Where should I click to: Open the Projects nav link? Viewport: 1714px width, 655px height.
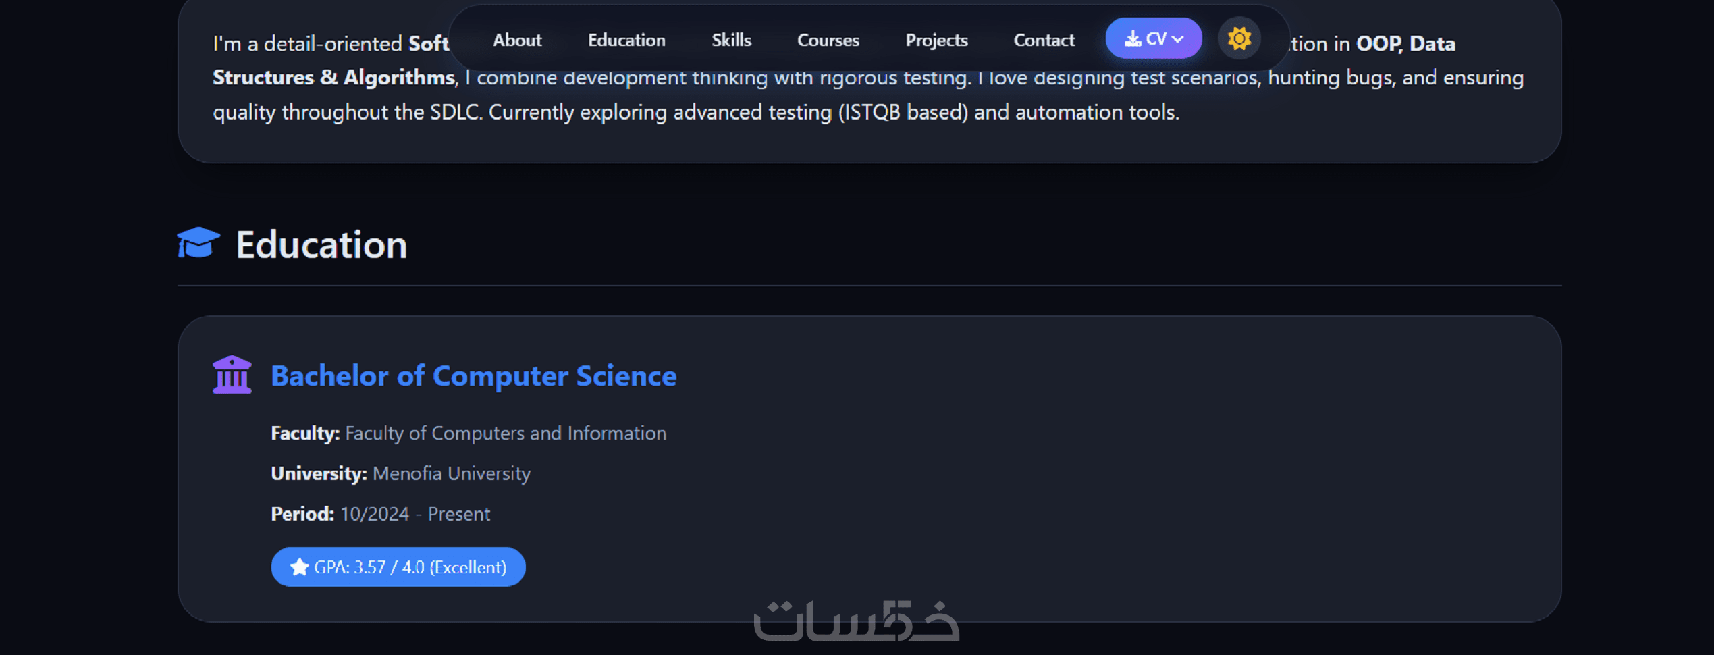click(936, 40)
